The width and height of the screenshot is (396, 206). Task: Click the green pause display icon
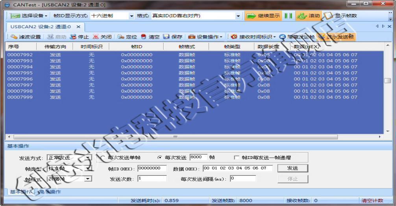(x=289, y=16)
